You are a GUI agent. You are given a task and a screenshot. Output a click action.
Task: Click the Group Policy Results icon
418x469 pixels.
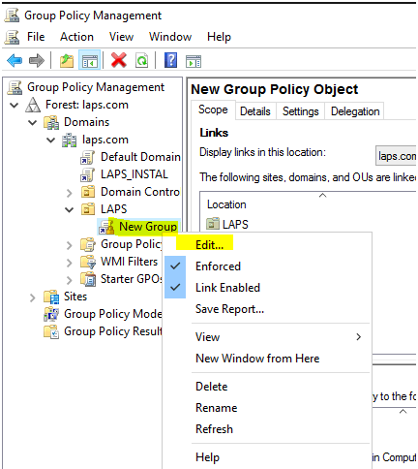coord(51,331)
